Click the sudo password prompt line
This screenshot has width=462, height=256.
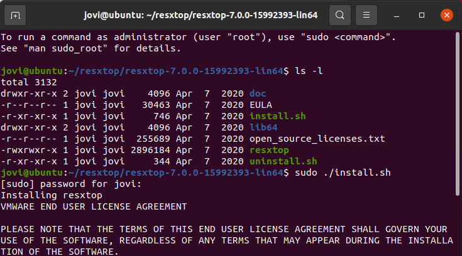click(71, 184)
